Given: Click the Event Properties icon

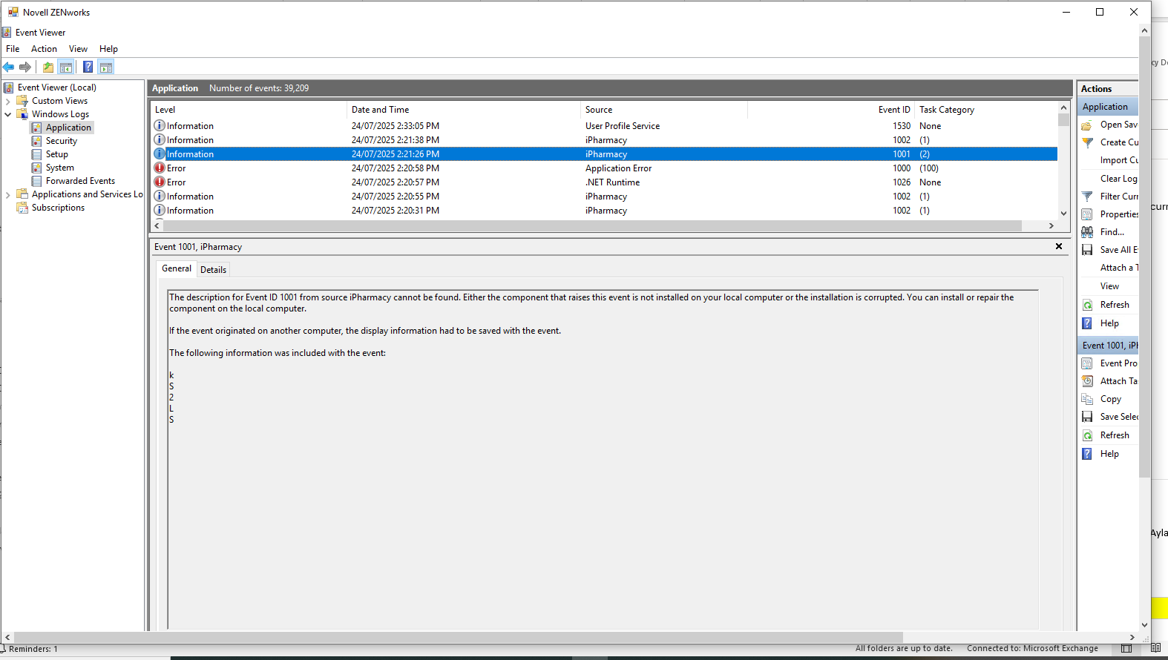Looking at the screenshot, I should coord(1087,363).
